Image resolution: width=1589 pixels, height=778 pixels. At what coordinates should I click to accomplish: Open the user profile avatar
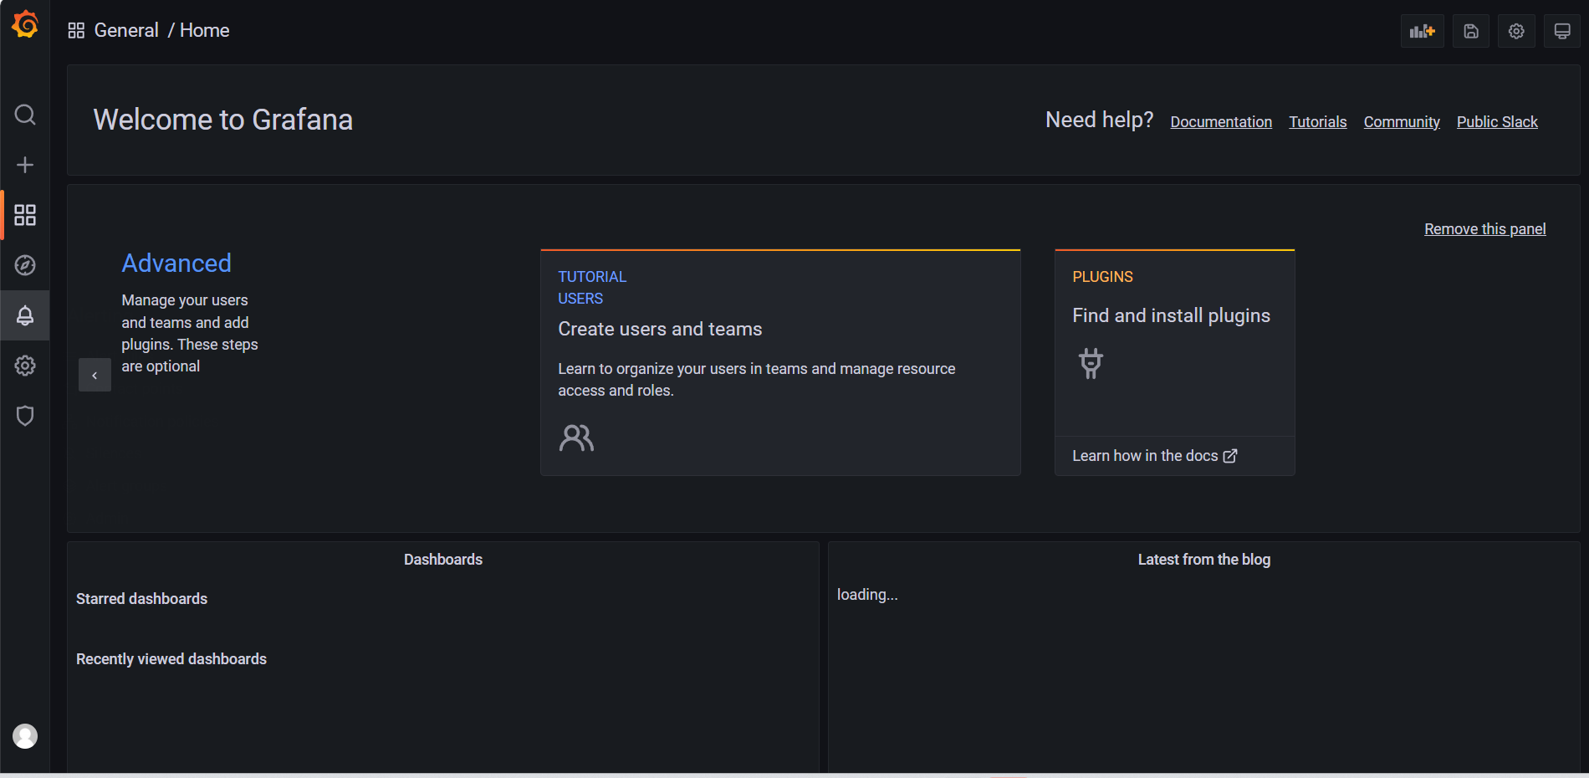[25, 736]
